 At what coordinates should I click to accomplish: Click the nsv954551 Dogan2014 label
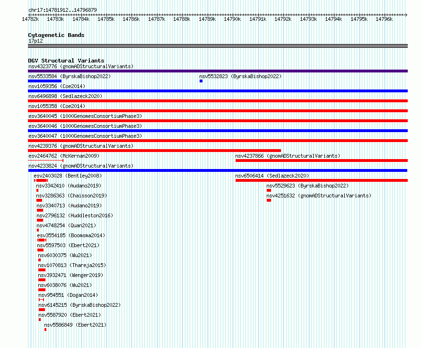point(68,295)
